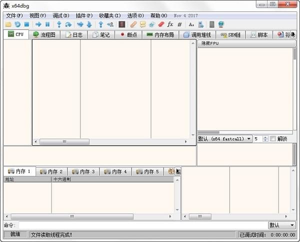Select the 内存 3 dump tab
Viewport: 300px width, 242px height.
click(83, 171)
